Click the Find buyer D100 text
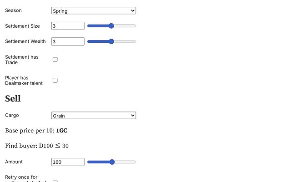Screen dimensions: 291x182 37,146
